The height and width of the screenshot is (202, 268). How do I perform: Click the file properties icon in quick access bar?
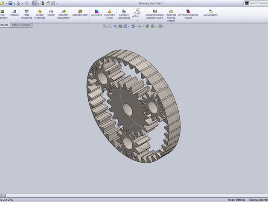(48, 3)
